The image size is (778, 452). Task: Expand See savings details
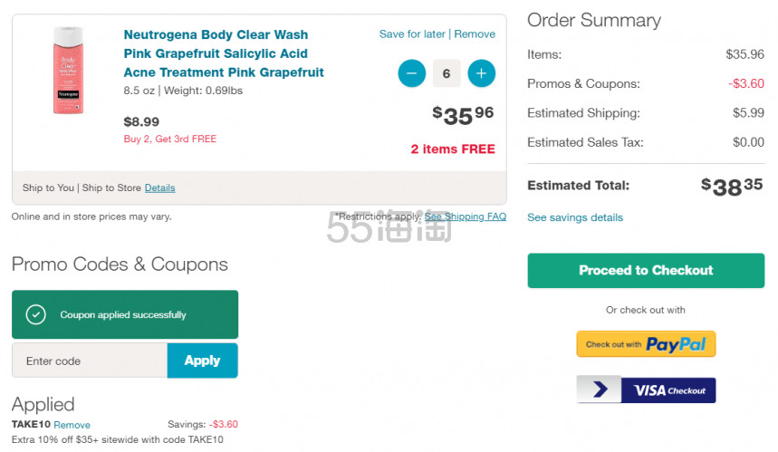tap(575, 217)
